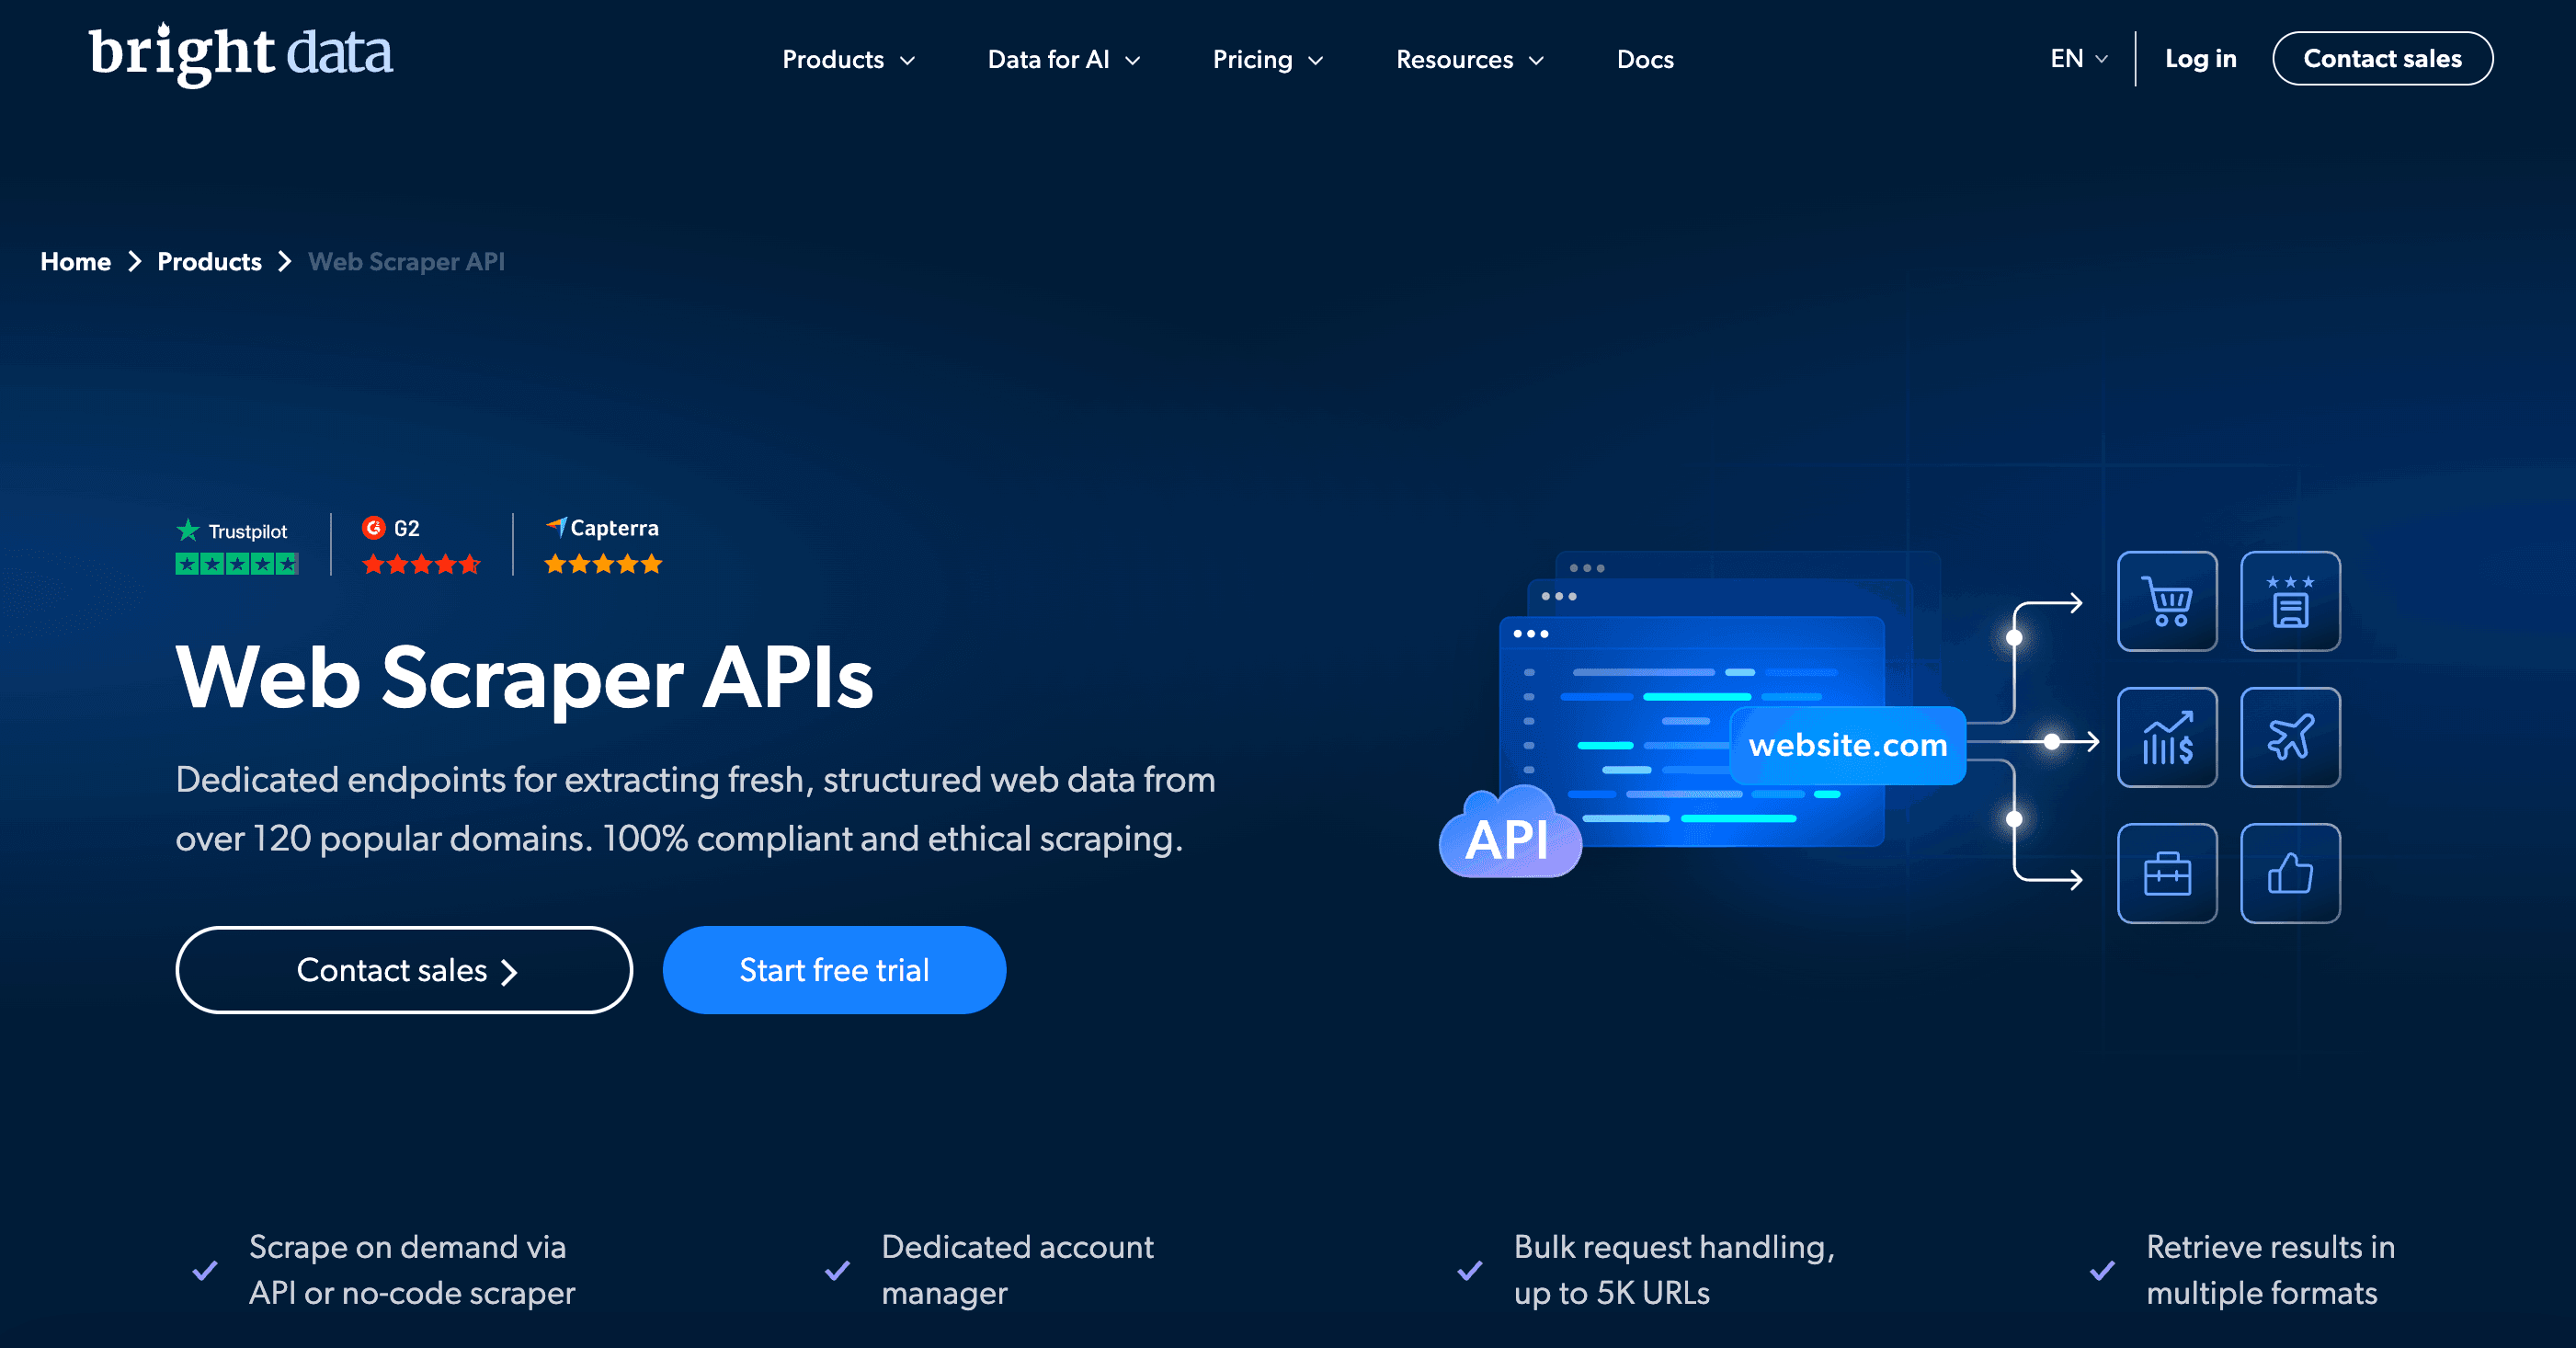Click 'Bulk request handling, up to 5K URLs' text

pos(1674,1270)
